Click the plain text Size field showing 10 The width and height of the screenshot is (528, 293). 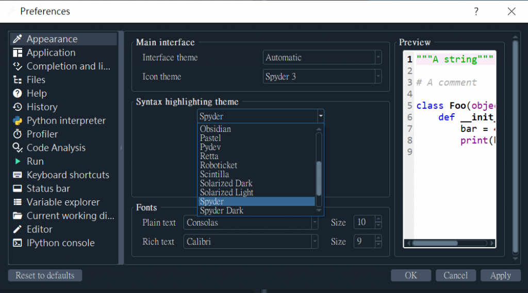(365, 222)
